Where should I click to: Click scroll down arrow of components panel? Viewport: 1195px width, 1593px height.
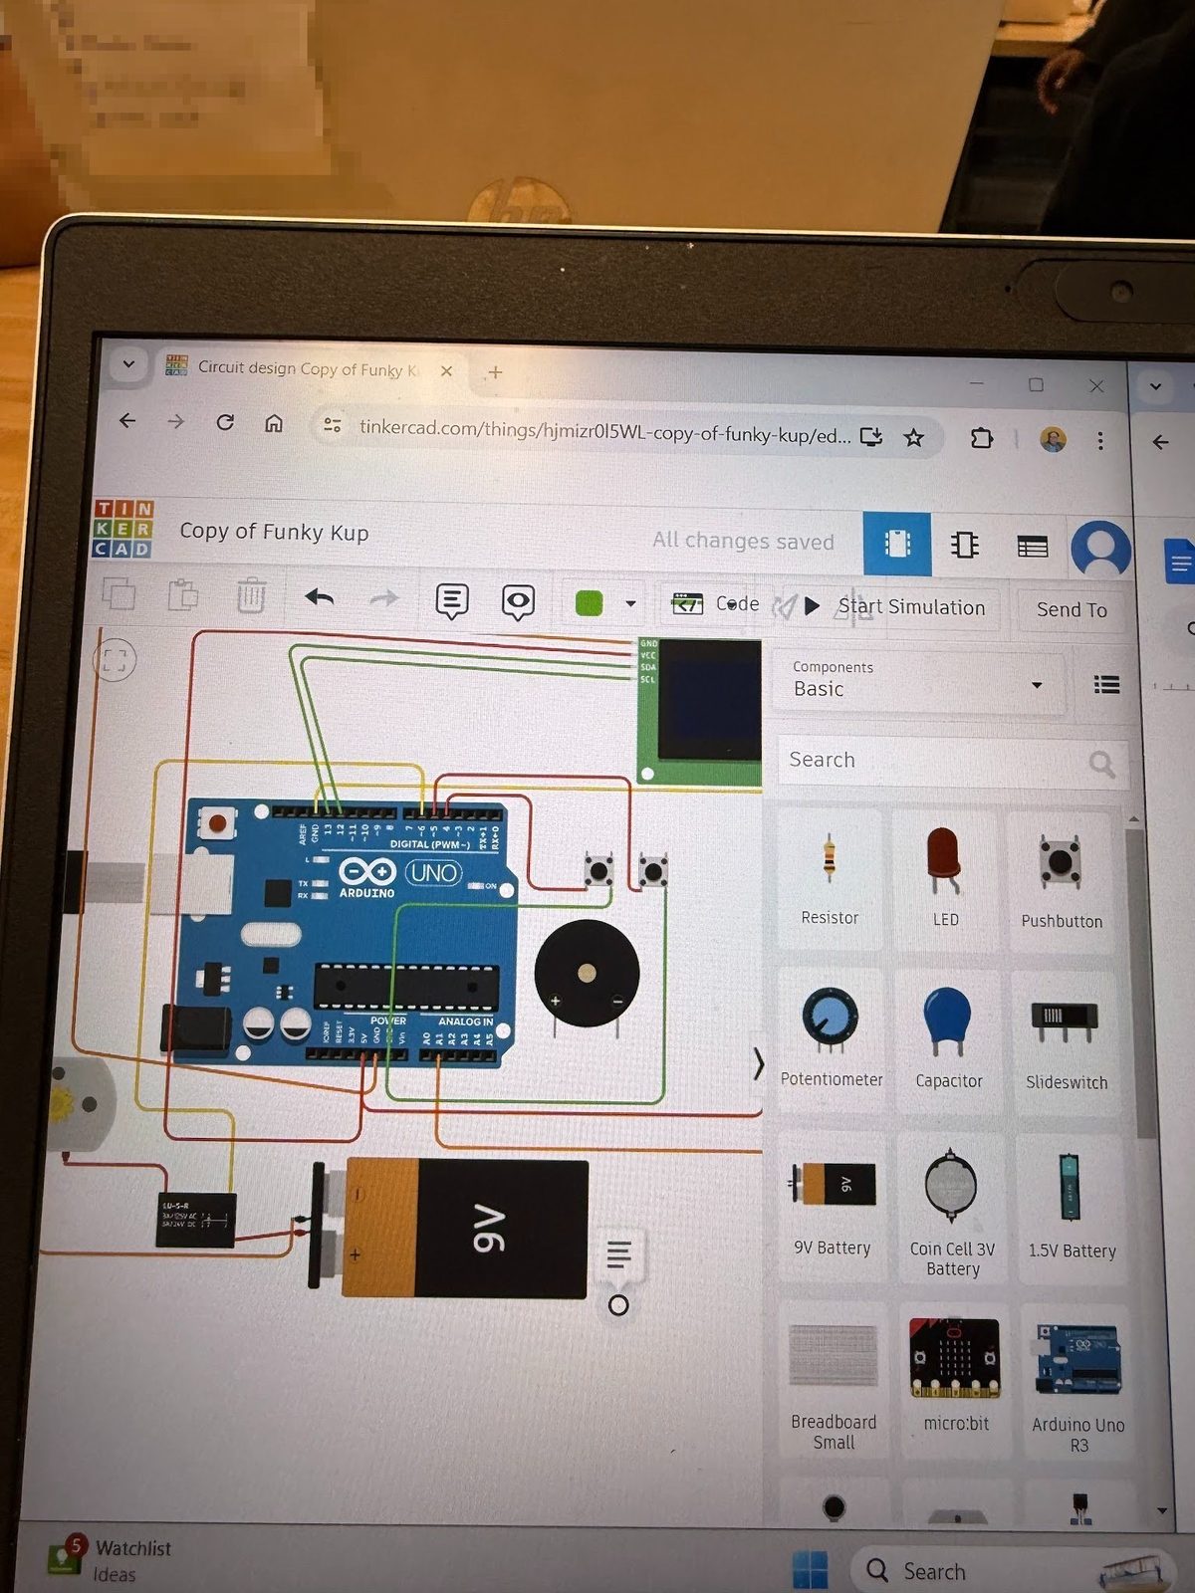[x=1161, y=1510]
